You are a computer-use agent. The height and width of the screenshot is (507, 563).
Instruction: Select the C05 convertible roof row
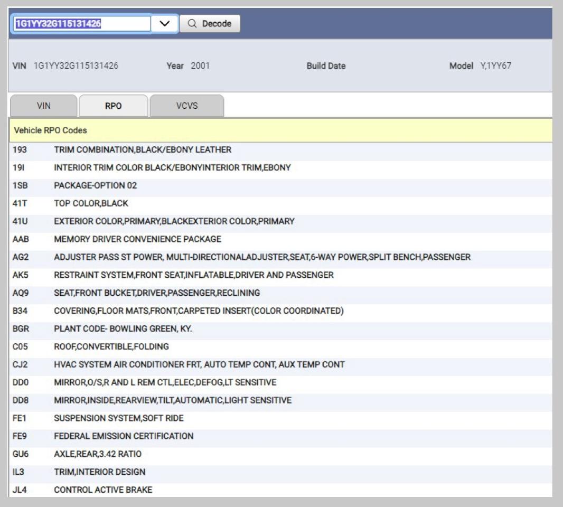coord(111,346)
